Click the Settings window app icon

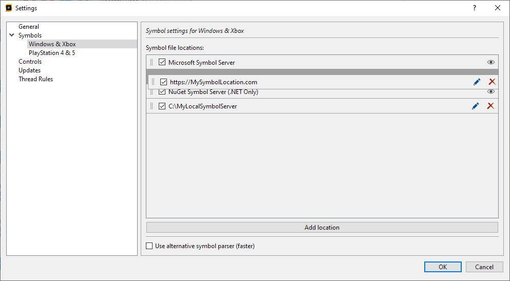click(9, 8)
